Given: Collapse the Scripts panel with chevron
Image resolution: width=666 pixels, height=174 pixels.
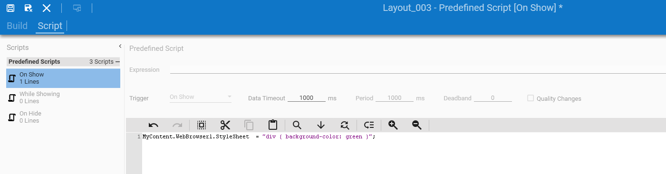Looking at the screenshot, I should [x=120, y=46].
